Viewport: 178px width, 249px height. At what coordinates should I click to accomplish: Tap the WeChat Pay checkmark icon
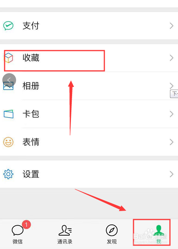(x=8, y=26)
